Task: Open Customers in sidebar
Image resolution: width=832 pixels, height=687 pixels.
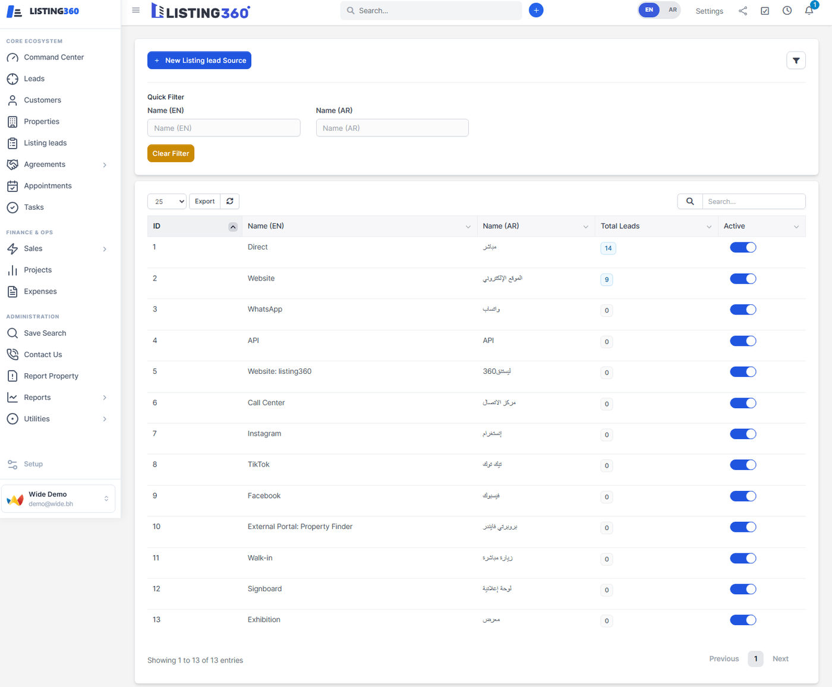Action: tap(43, 100)
